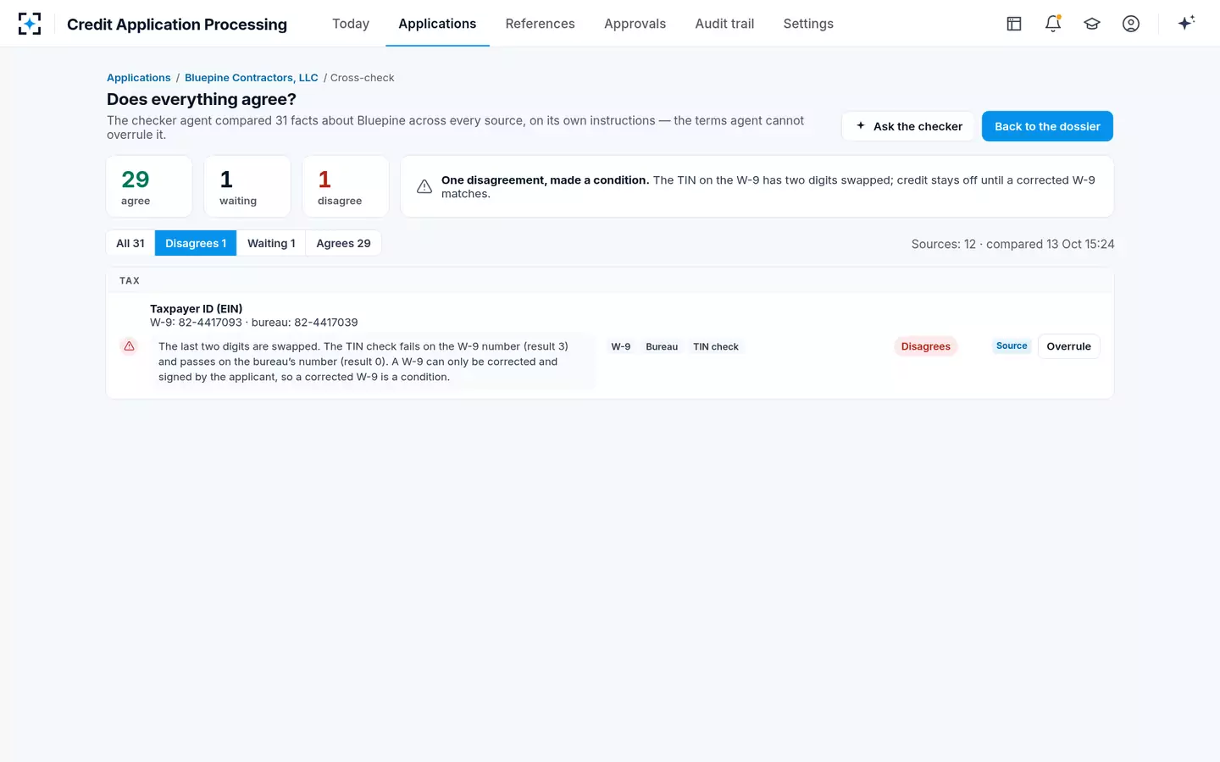Click the 29 agree summary card
The width and height of the screenshot is (1220, 762).
click(x=149, y=186)
